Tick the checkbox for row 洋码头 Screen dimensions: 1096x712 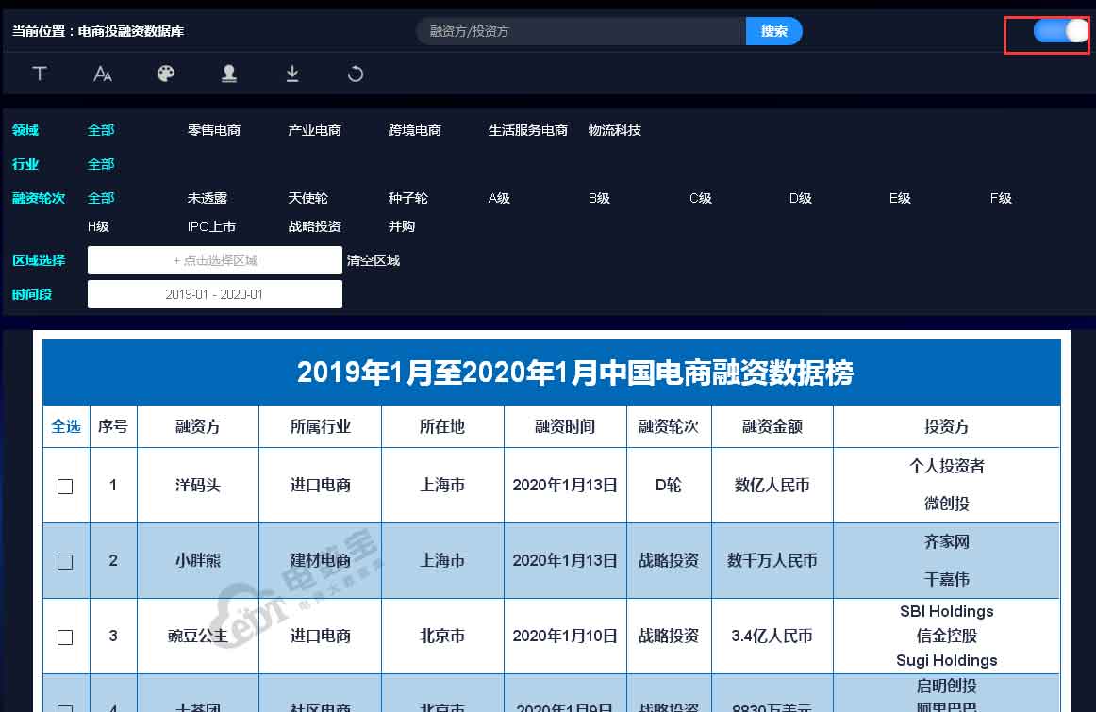pyautogui.click(x=65, y=487)
